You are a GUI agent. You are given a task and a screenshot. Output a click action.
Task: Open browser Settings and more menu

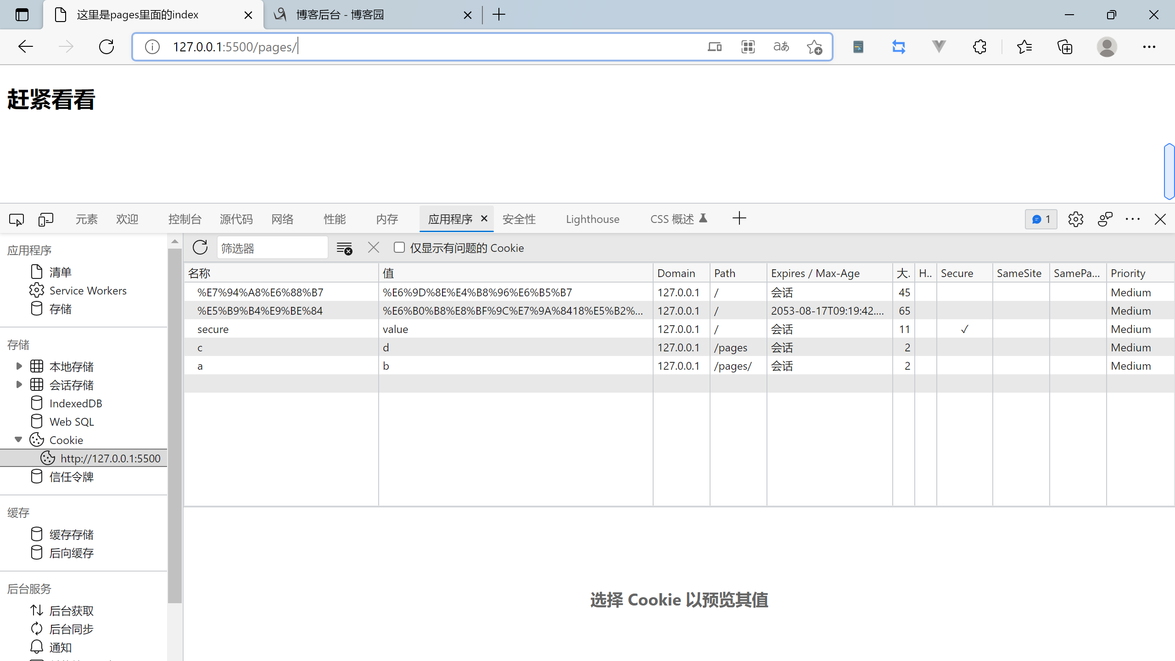click(x=1149, y=46)
